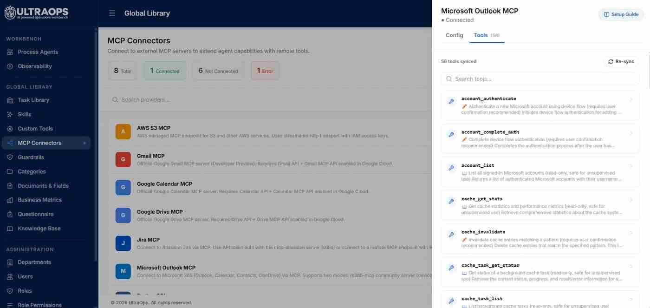Viewport: 650px width, 308px height.
Task: Expand the account_list tool chevron
Action: pyautogui.click(x=631, y=166)
